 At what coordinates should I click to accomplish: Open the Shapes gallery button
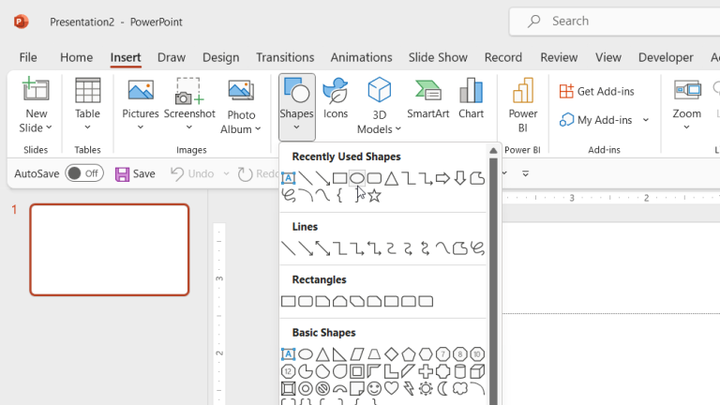point(296,106)
